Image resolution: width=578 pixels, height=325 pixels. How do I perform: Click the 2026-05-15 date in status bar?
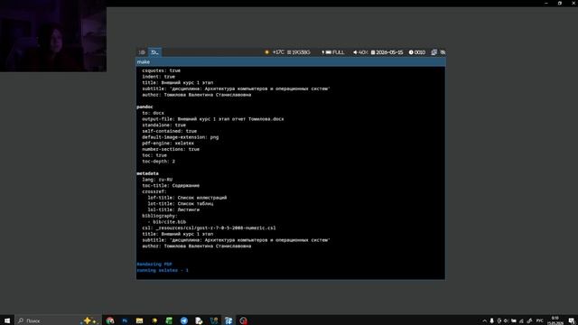coord(387,52)
